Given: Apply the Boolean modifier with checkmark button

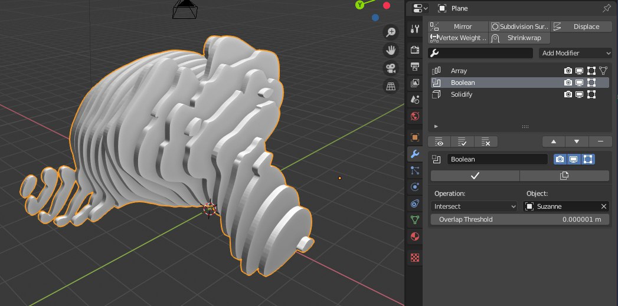Looking at the screenshot, I should tap(475, 176).
